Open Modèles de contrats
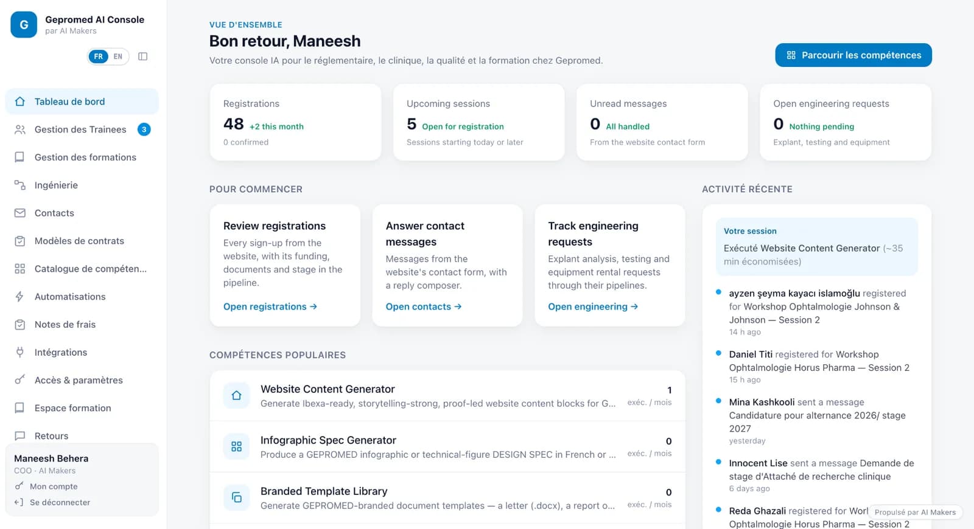Image resolution: width=974 pixels, height=529 pixels. [82, 241]
